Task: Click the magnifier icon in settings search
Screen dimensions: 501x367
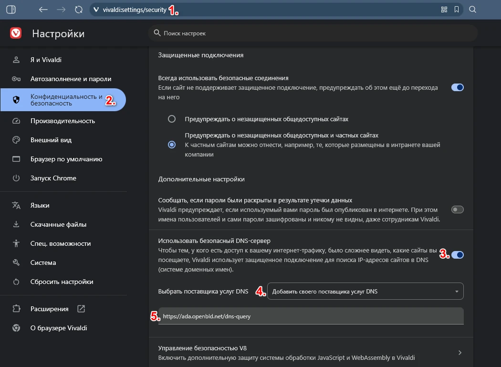Action: (157, 33)
